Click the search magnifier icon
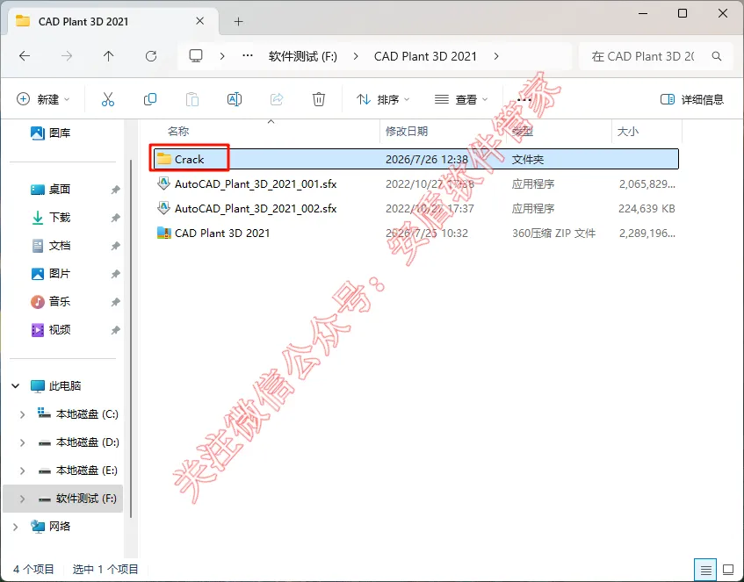 pos(717,56)
